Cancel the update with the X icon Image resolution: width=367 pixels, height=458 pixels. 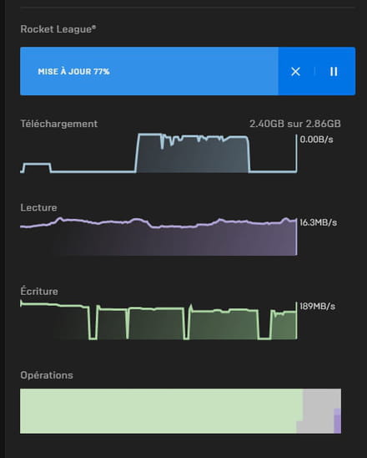click(295, 71)
